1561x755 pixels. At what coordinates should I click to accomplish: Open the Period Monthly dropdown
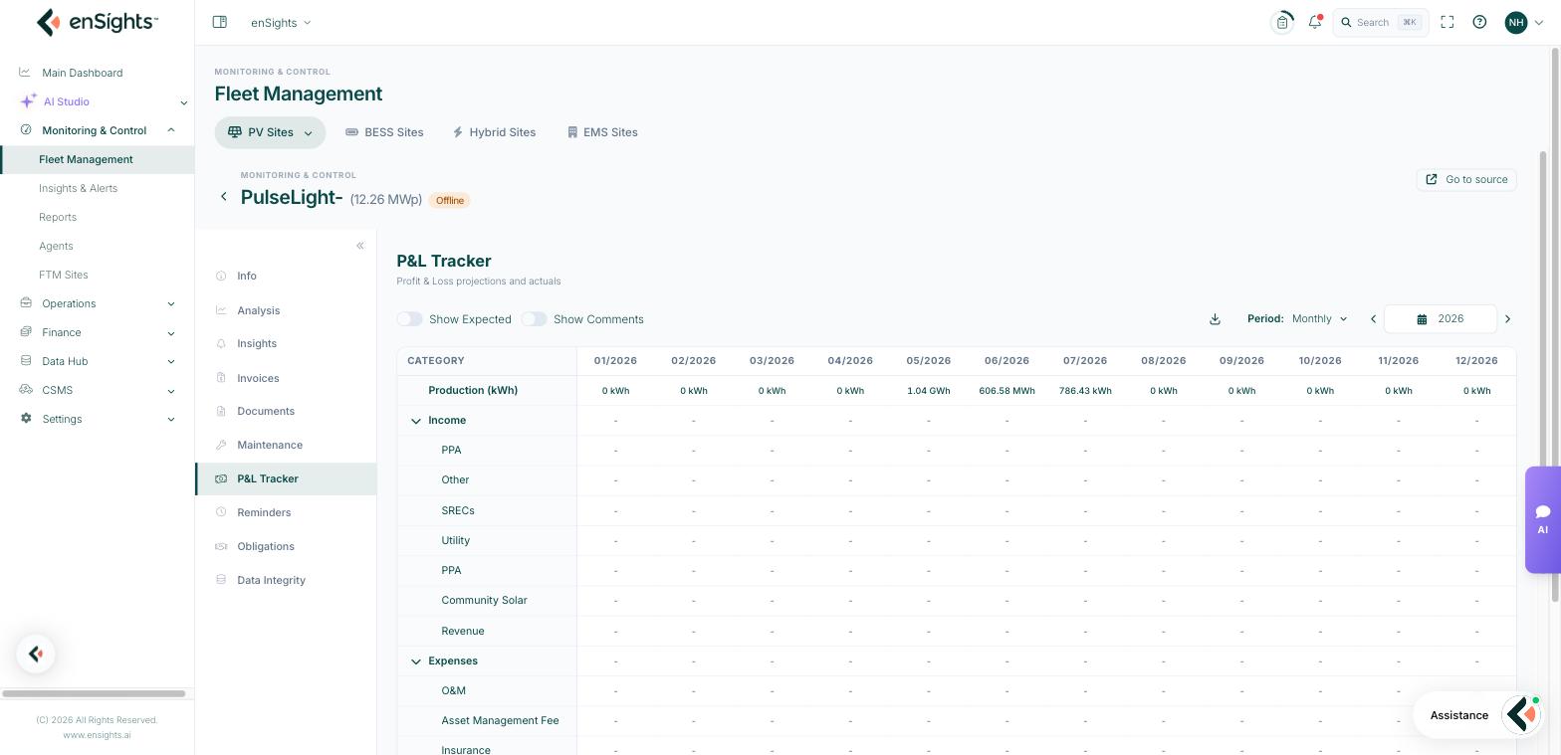point(1319,319)
